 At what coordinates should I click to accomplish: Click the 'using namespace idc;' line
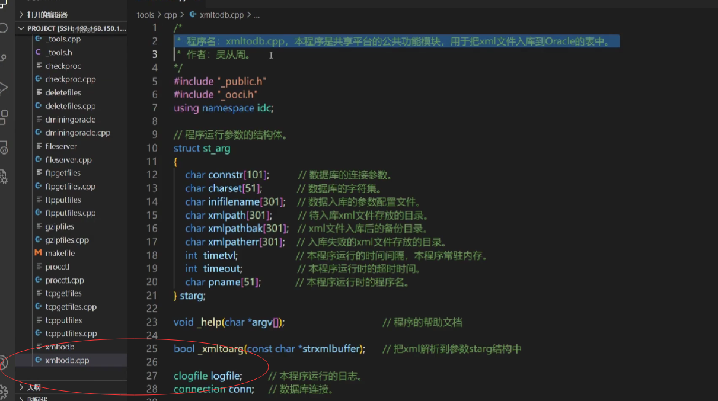pos(223,108)
